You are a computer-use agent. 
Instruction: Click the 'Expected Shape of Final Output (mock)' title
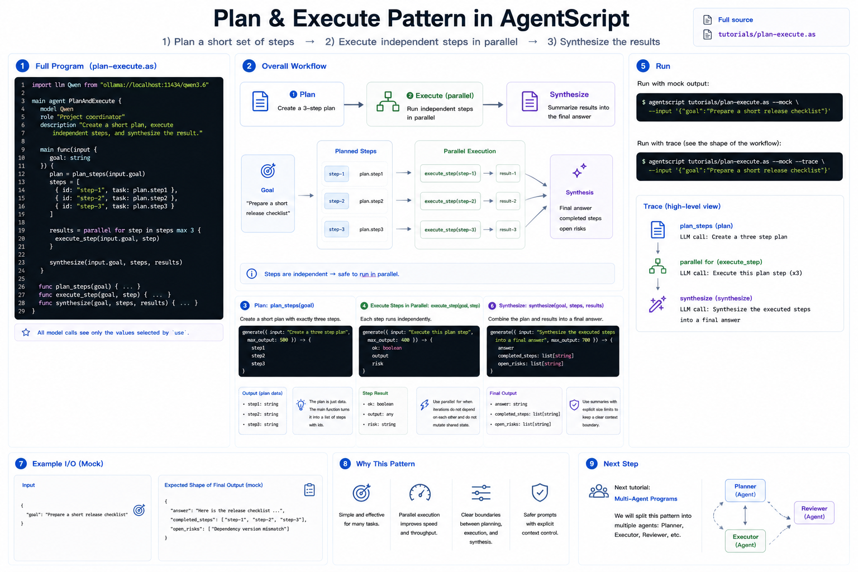213,485
